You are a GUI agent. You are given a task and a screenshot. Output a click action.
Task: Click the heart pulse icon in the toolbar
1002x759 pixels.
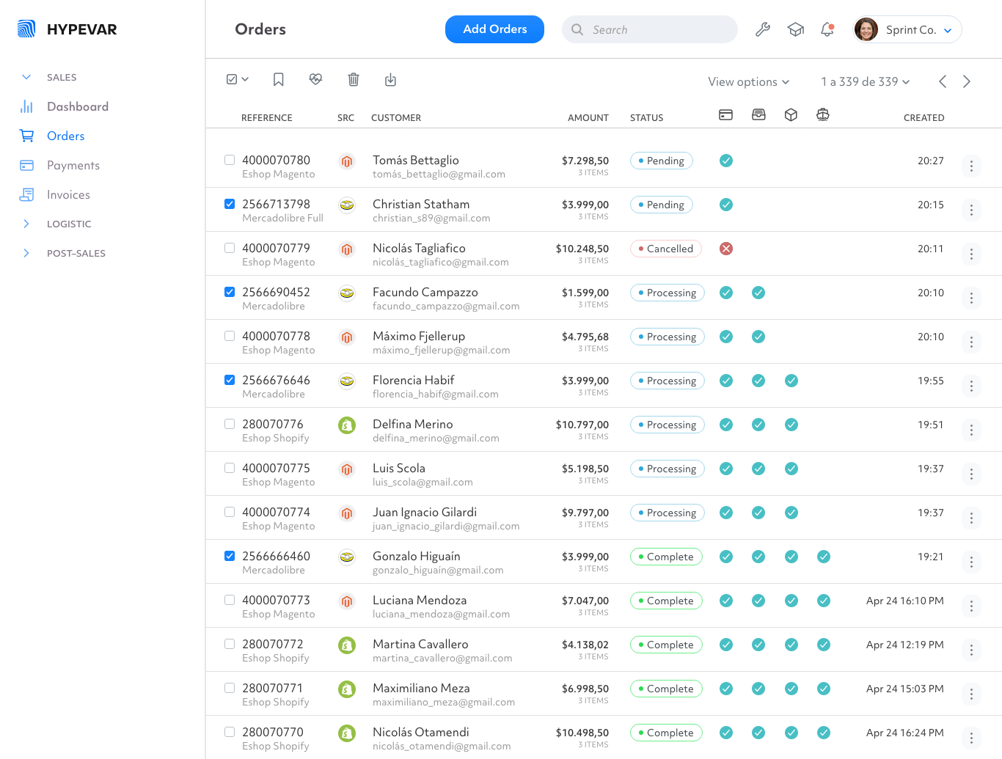[316, 79]
